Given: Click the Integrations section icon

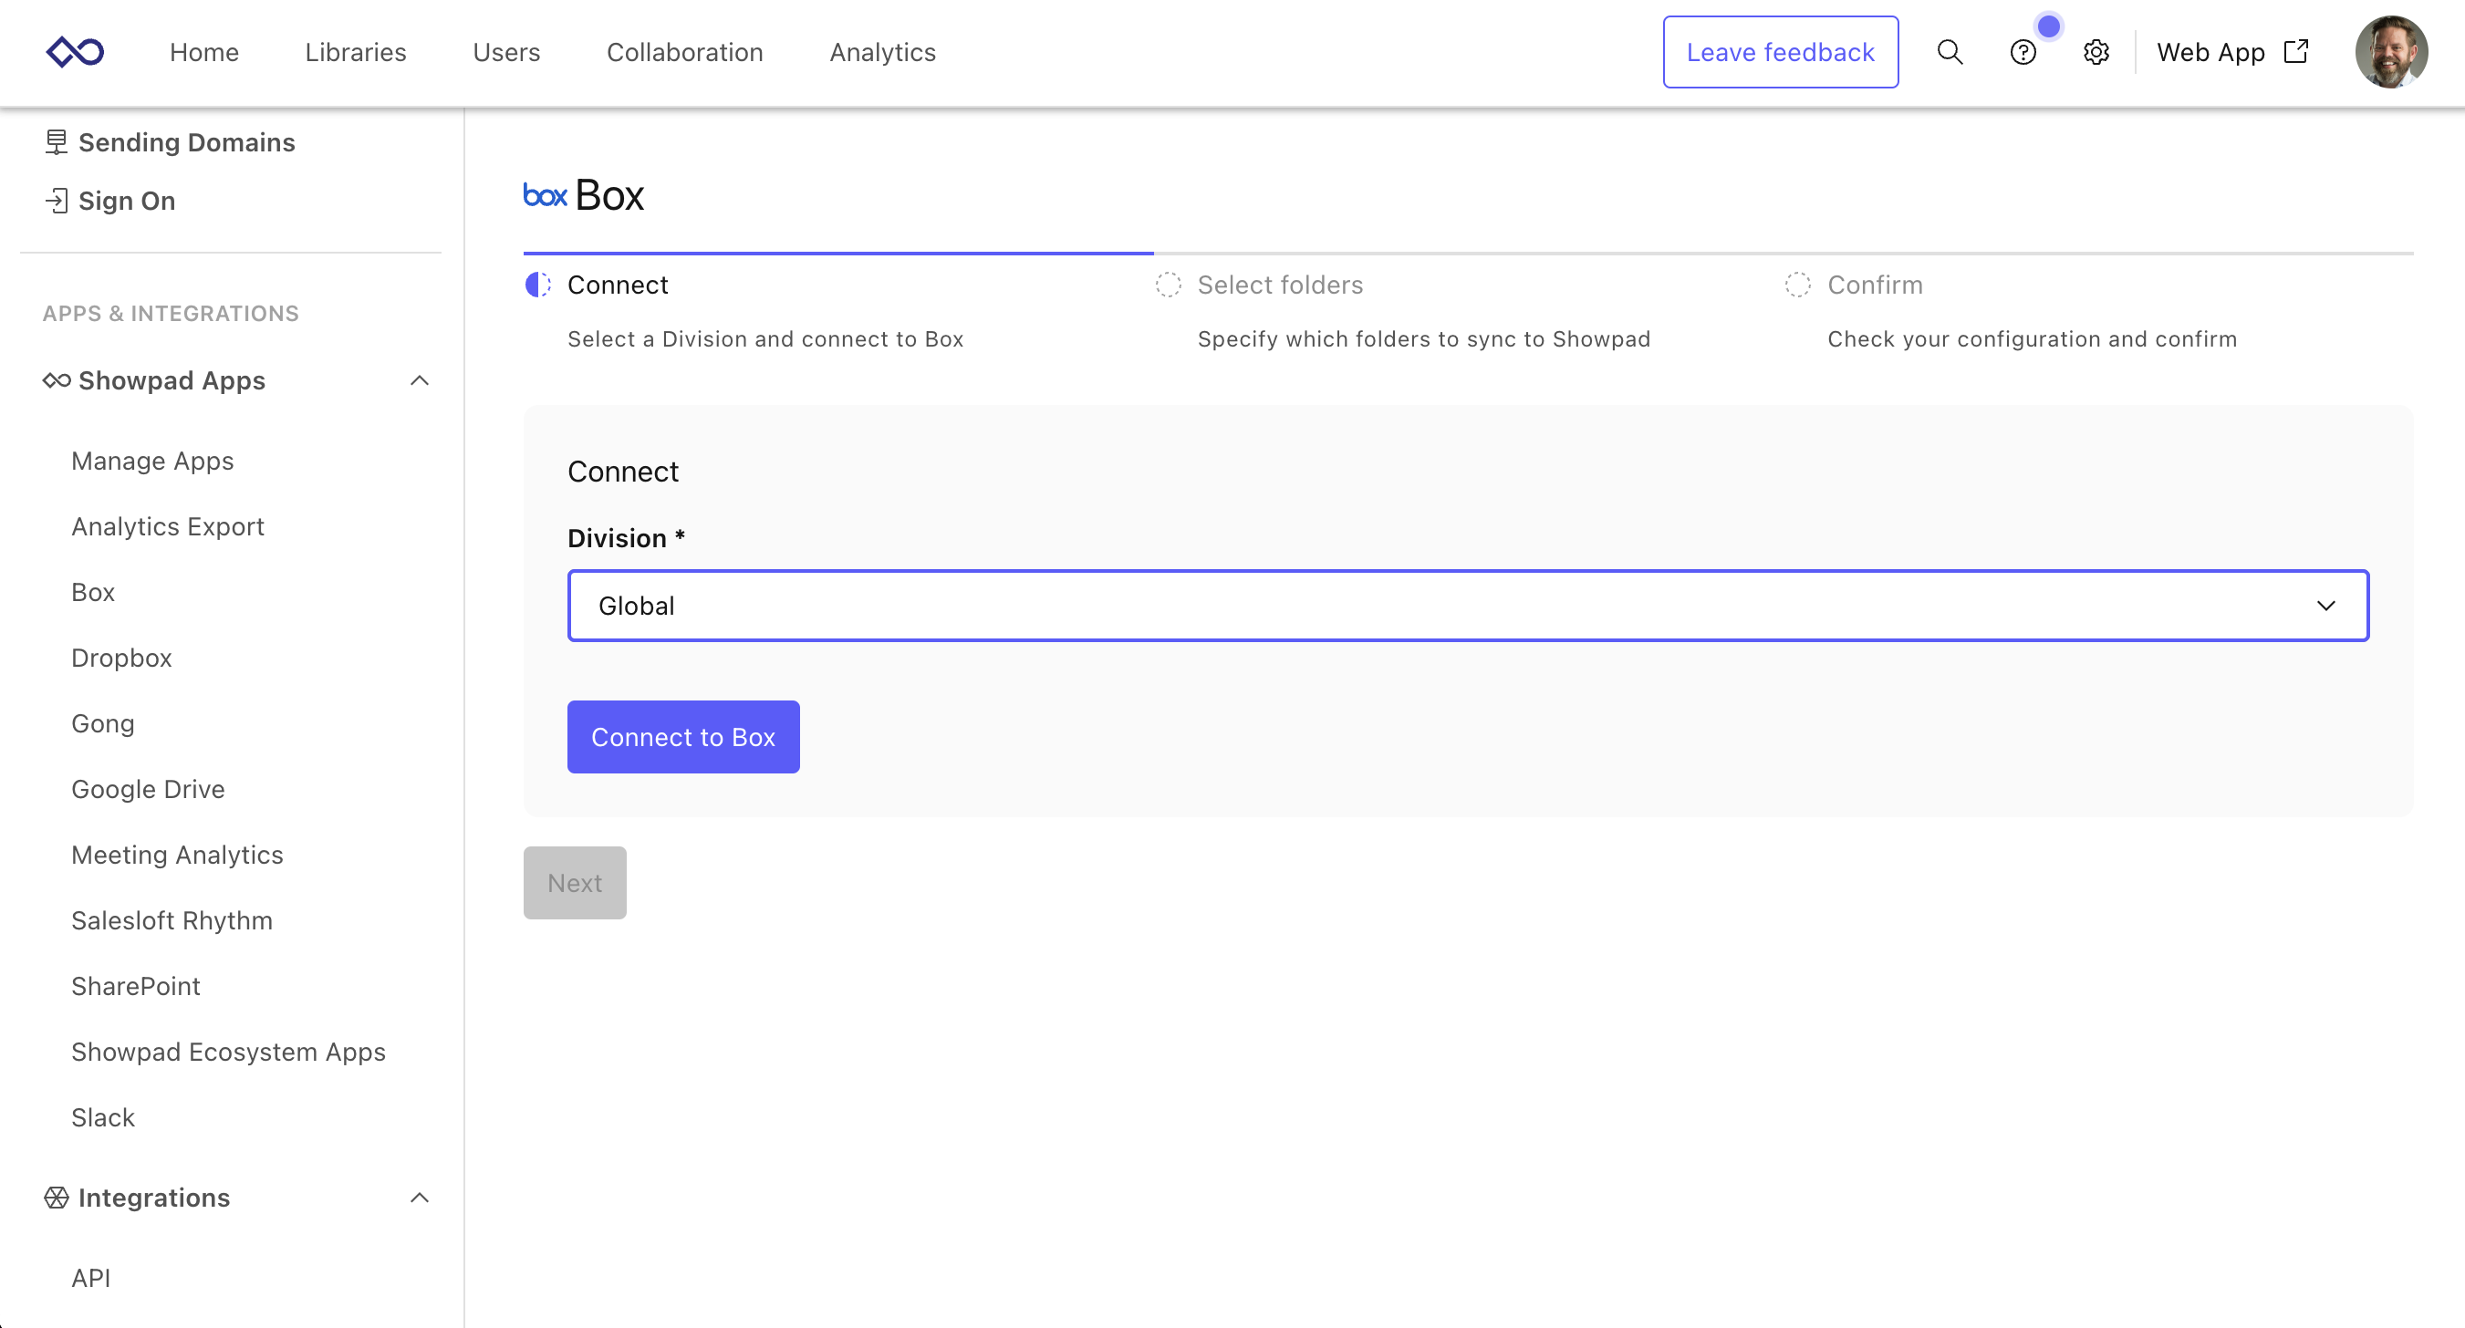Looking at the screenshot, I should 57,1198.
